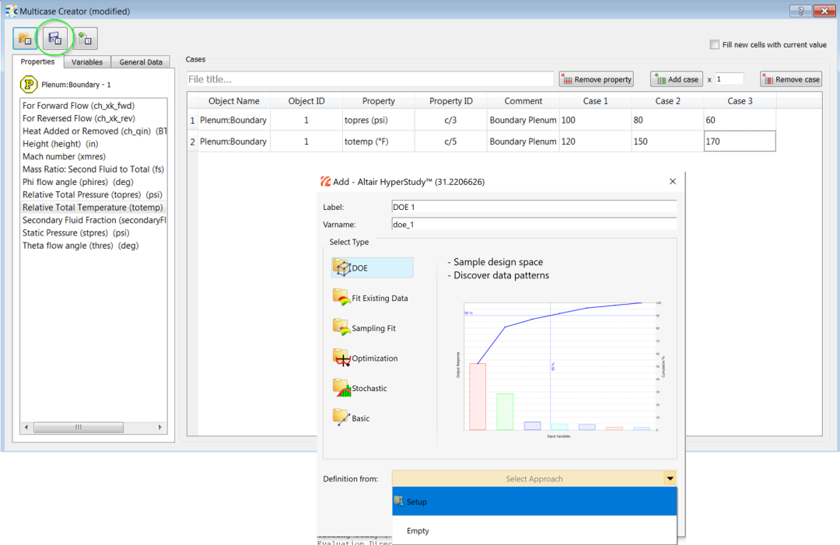Open the Select Approach dropdown arrow
840x545 pixels.
[670, 479]
